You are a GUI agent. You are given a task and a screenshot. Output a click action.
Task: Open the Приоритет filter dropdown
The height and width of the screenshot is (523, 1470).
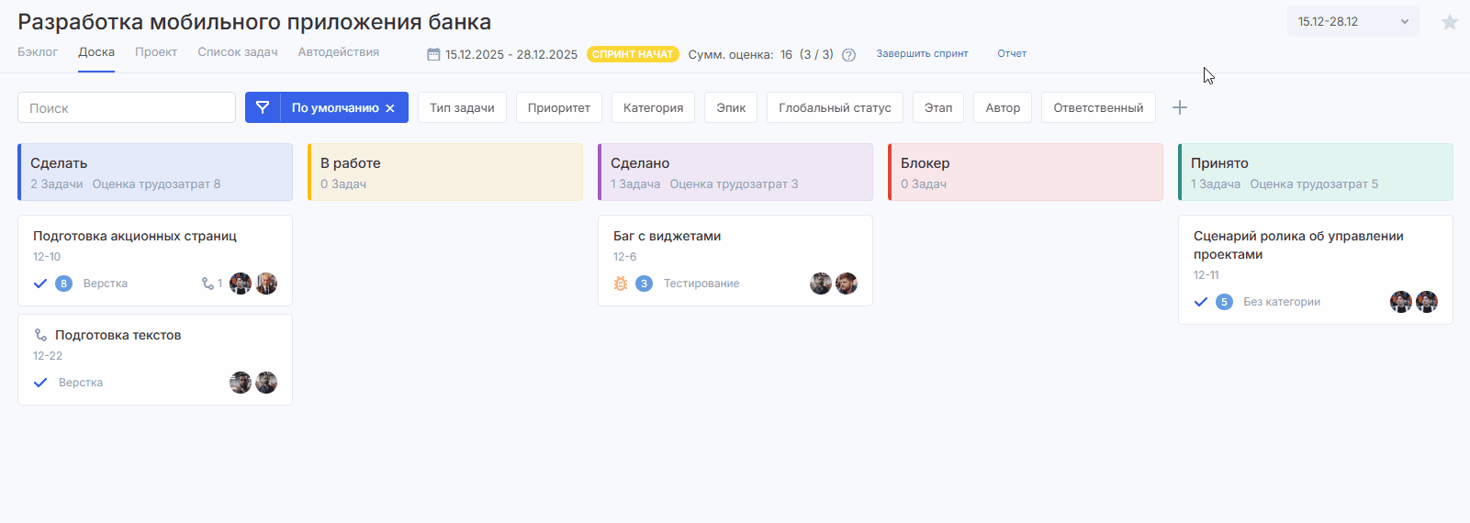click(x=558, y=107)
